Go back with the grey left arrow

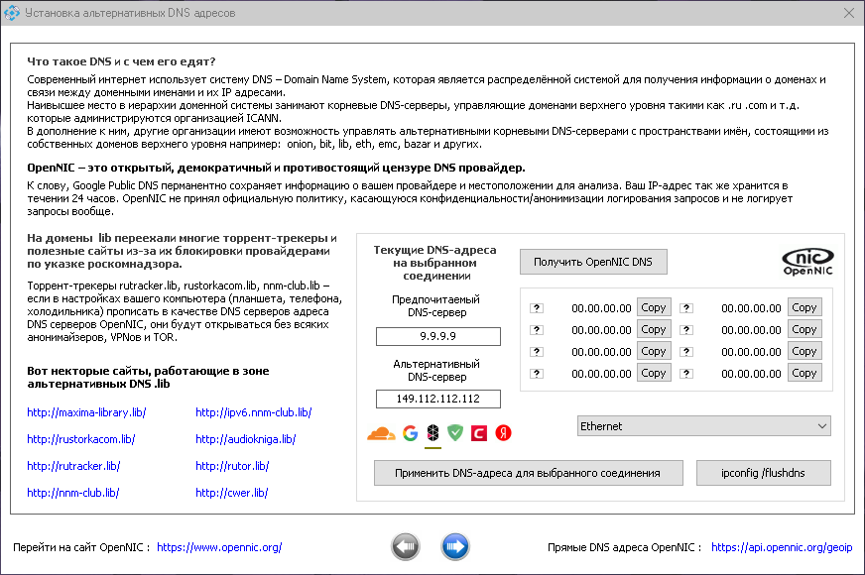405,546
